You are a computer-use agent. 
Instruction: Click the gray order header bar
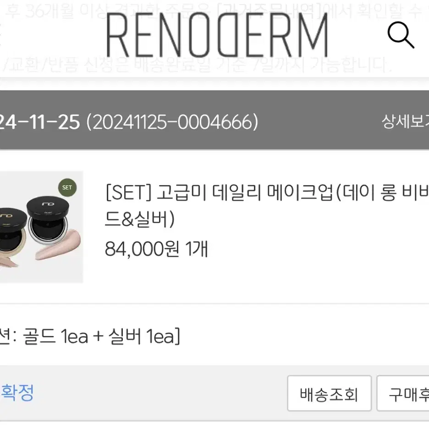(x=214, y=120)
